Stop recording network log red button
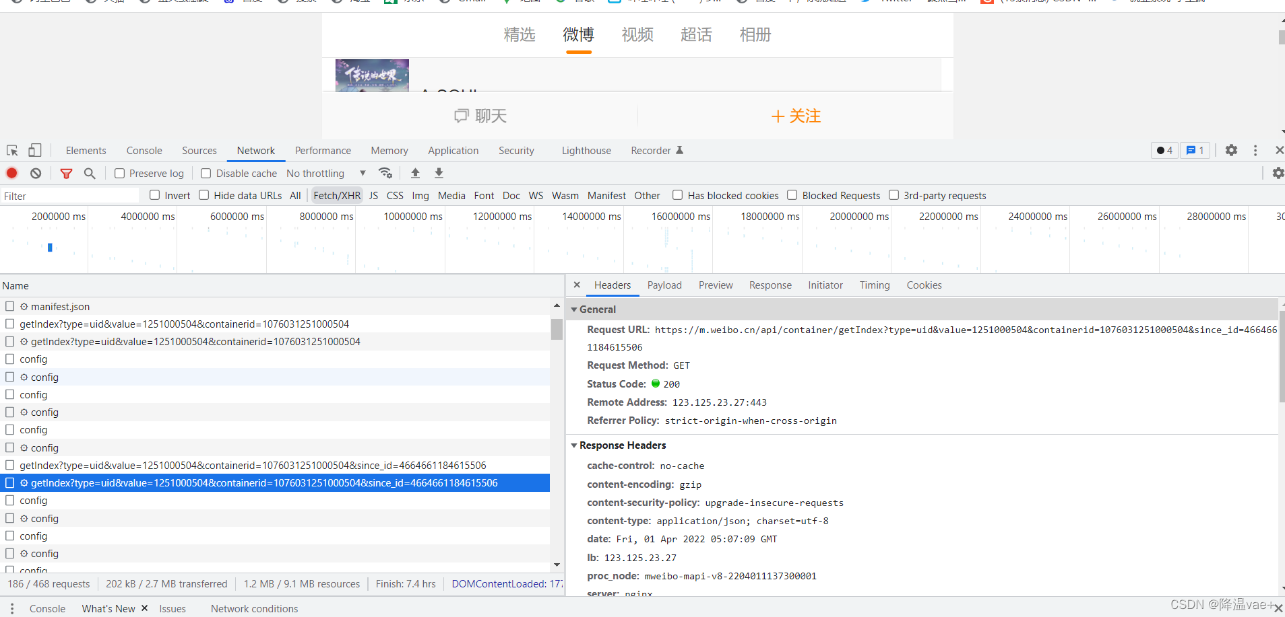This screenshot has width=1285, height=617. [x=12, y=174]
